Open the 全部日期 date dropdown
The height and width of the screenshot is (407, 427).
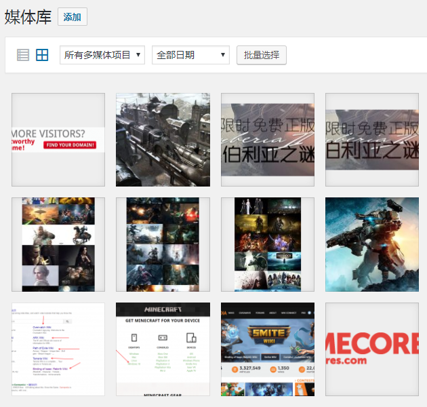[x=190, y=55]
